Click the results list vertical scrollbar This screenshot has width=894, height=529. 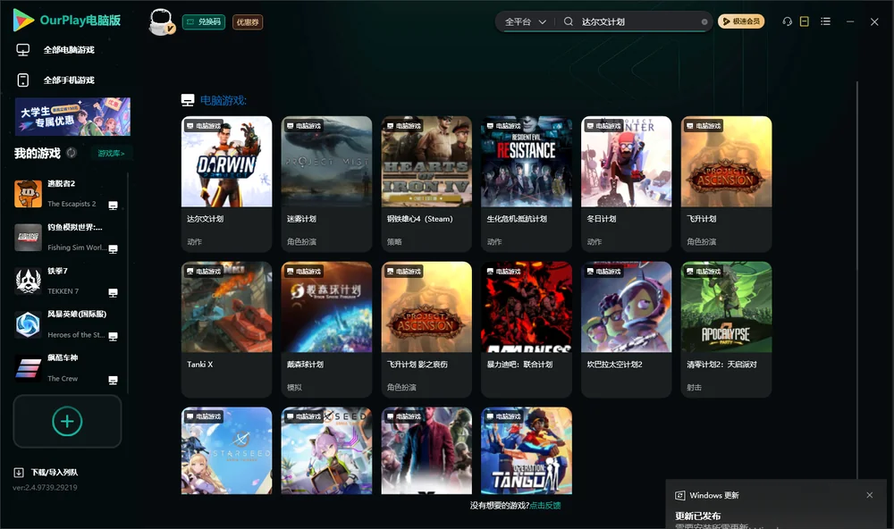(856, 280)
